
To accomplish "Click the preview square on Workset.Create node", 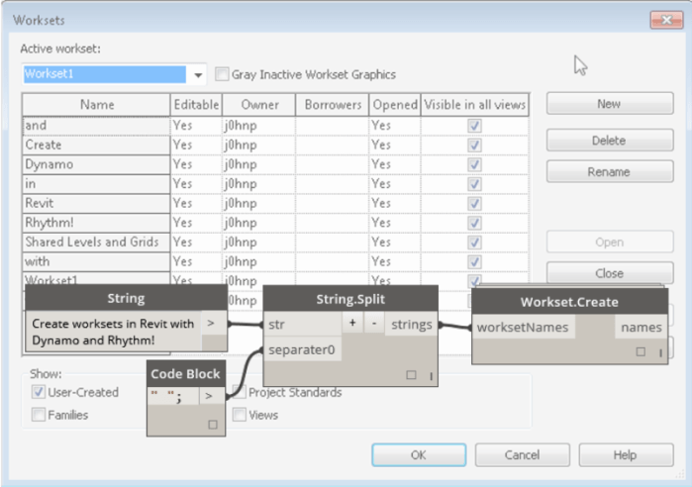I will point(642,351).
